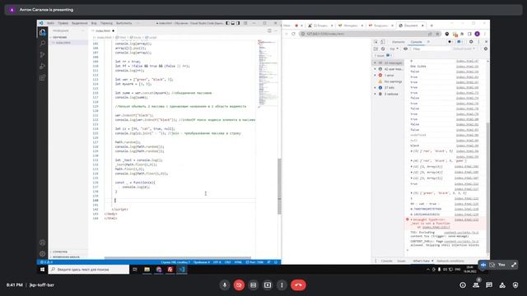
Task: Switch to the DevTools Console tab
Action: click(x=416, y=42)
